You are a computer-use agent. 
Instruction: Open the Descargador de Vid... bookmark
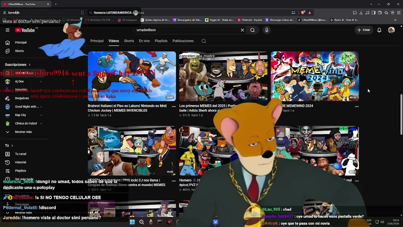(x=187, y=20)
